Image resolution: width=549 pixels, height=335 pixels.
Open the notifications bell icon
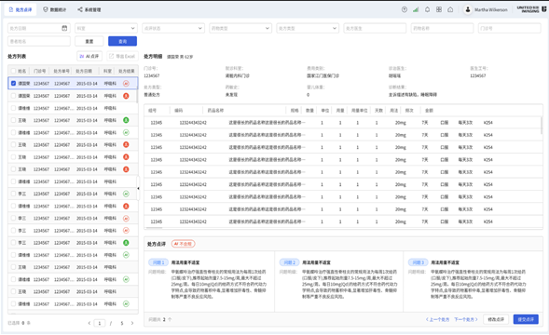pyautogui.click(x=427, y=10)
